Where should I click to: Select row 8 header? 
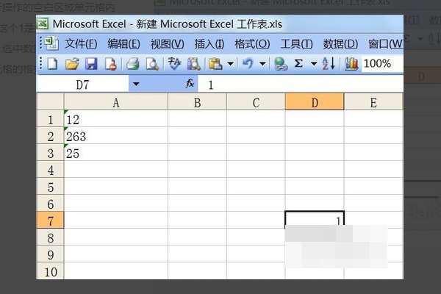tap(50, 237)
